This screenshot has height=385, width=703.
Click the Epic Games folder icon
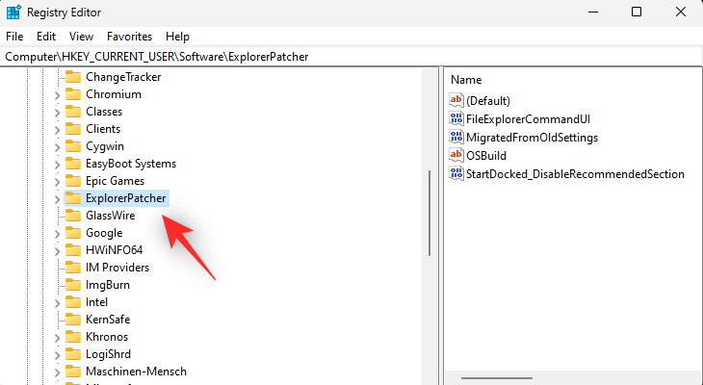coord(72,181)
